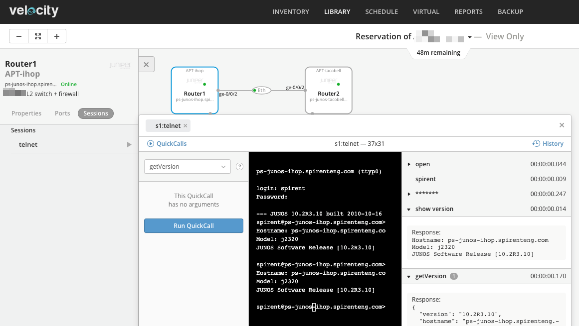Image resolution: width=579 pixels, height=326 pixels.
Task: Switch to the Ports tab
Action: click(62, 113)
